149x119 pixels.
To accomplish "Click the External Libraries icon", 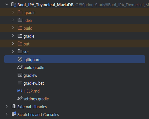I will 14,106.
